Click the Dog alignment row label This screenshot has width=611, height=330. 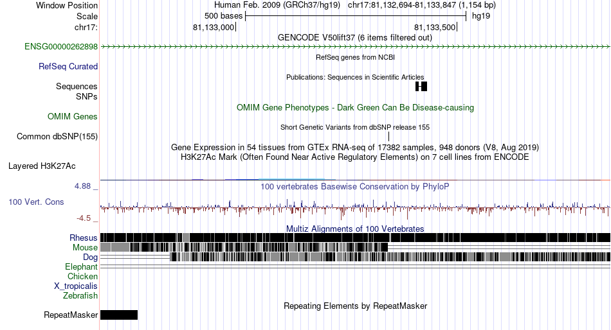[90, 257]
